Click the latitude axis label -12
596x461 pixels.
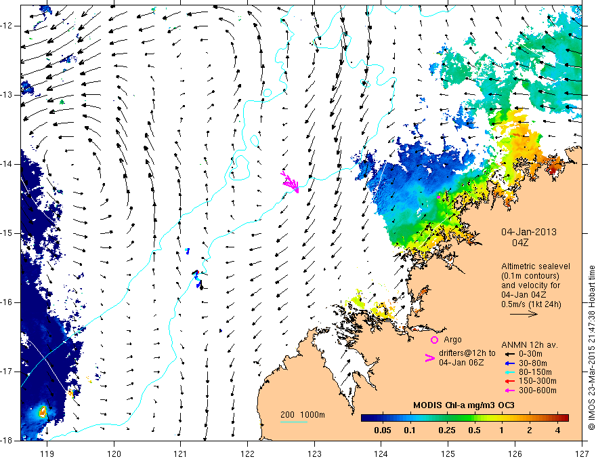click(7, 26)
